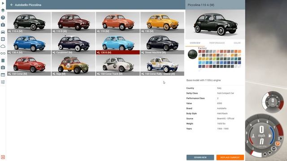This screenshot has width=287, height=161.
Task: Click the play icon in the sidebar
Action: (3, 3)
